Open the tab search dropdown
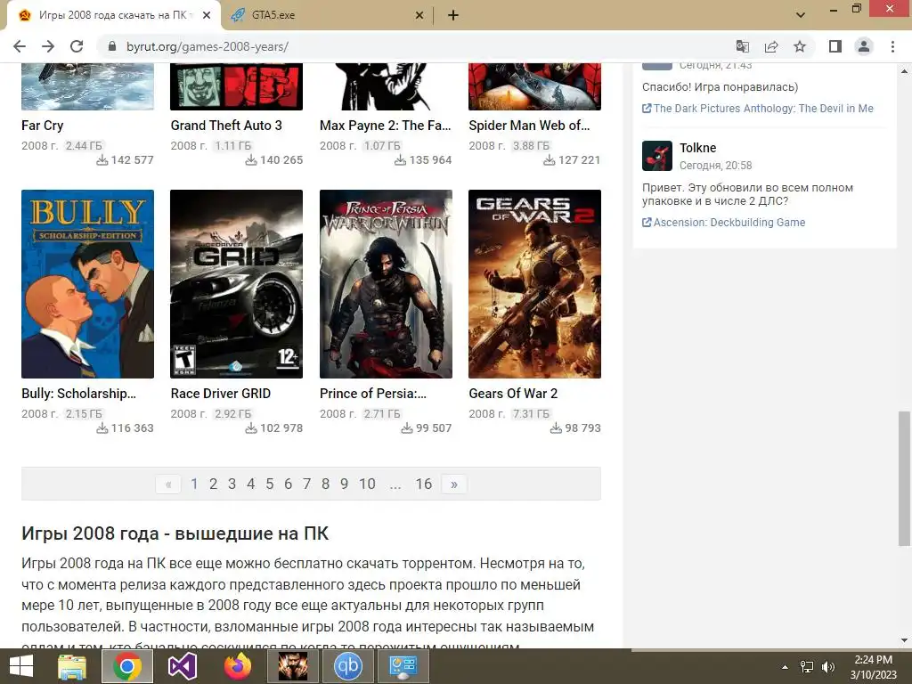The height and width of the screenshot is (684, 912). 801,15
